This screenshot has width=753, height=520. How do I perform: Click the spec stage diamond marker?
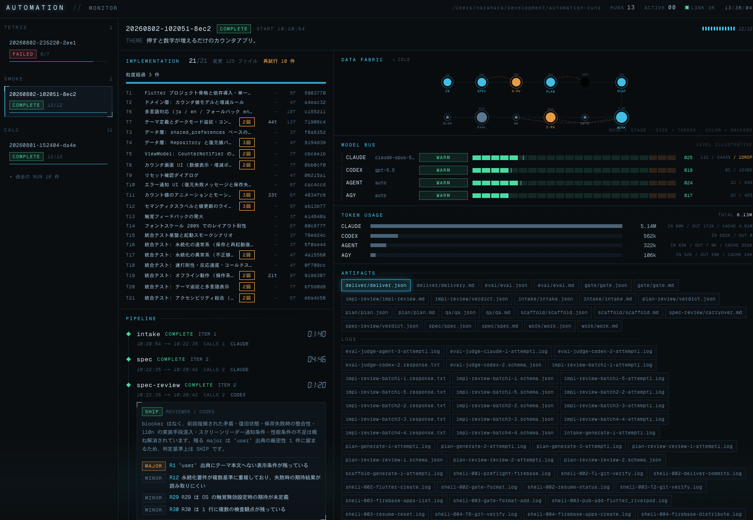coord(128,359)
